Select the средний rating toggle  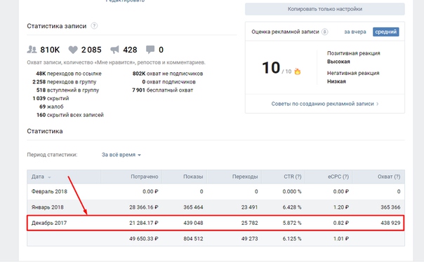coord(385,32)
